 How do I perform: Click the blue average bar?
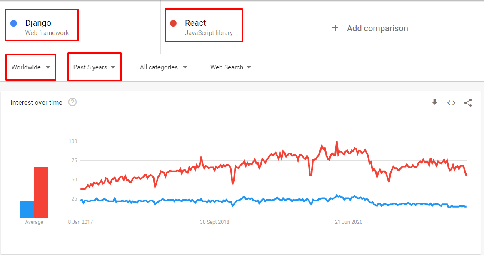(x=27, y=209)
